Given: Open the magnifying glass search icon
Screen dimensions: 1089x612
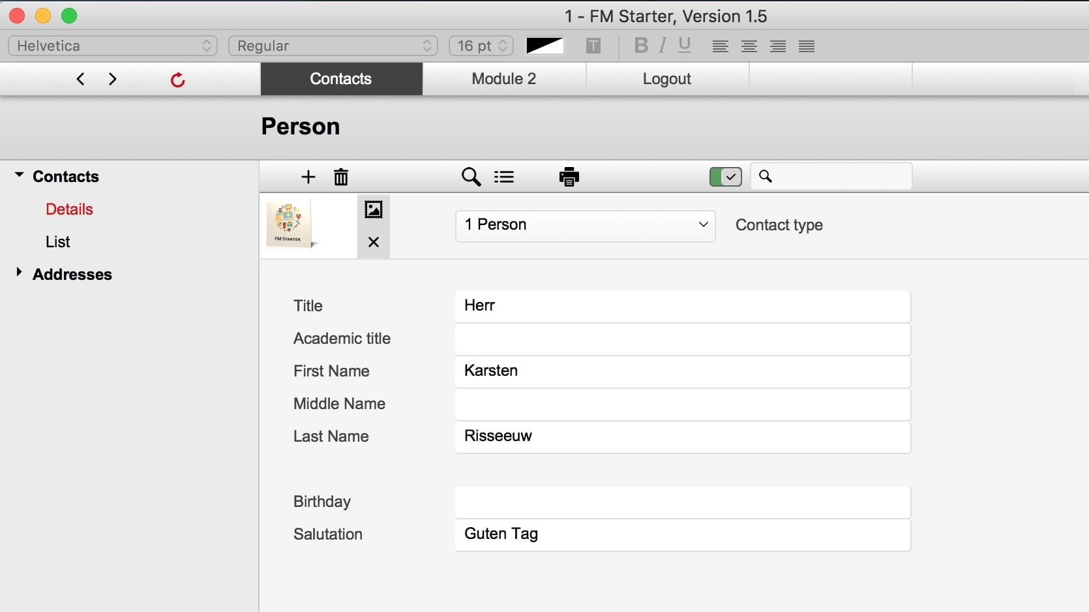Looking at the screenshot, I should click(471, 177).
